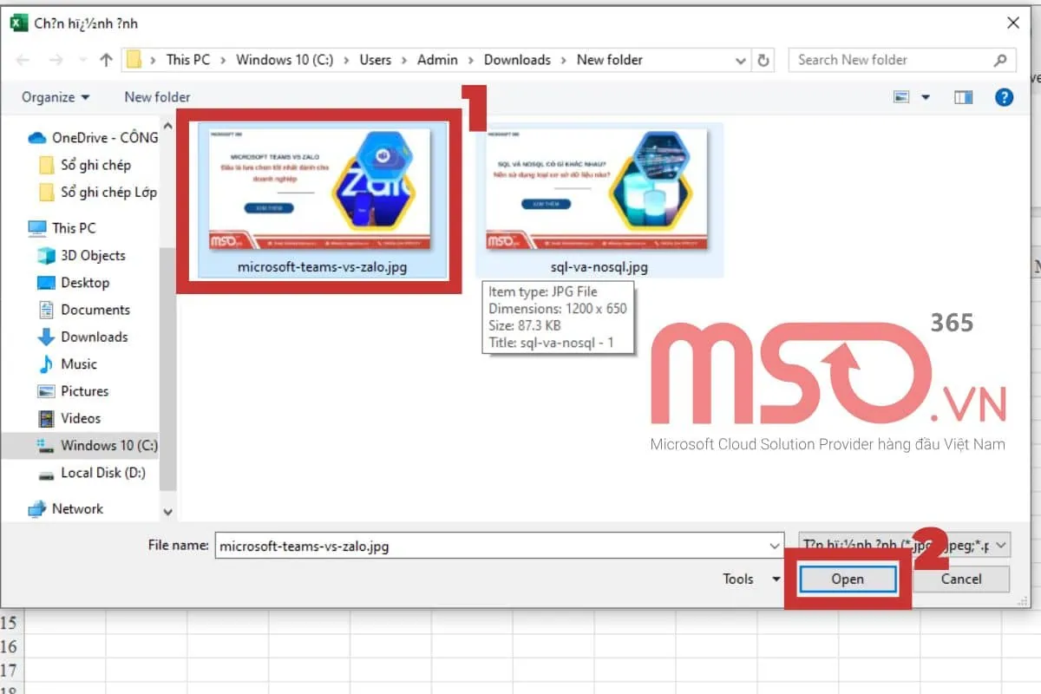Select 3D Objects in the sidebar
The width and height of the screenshot is (1041, 694).
tap(92, 255)
